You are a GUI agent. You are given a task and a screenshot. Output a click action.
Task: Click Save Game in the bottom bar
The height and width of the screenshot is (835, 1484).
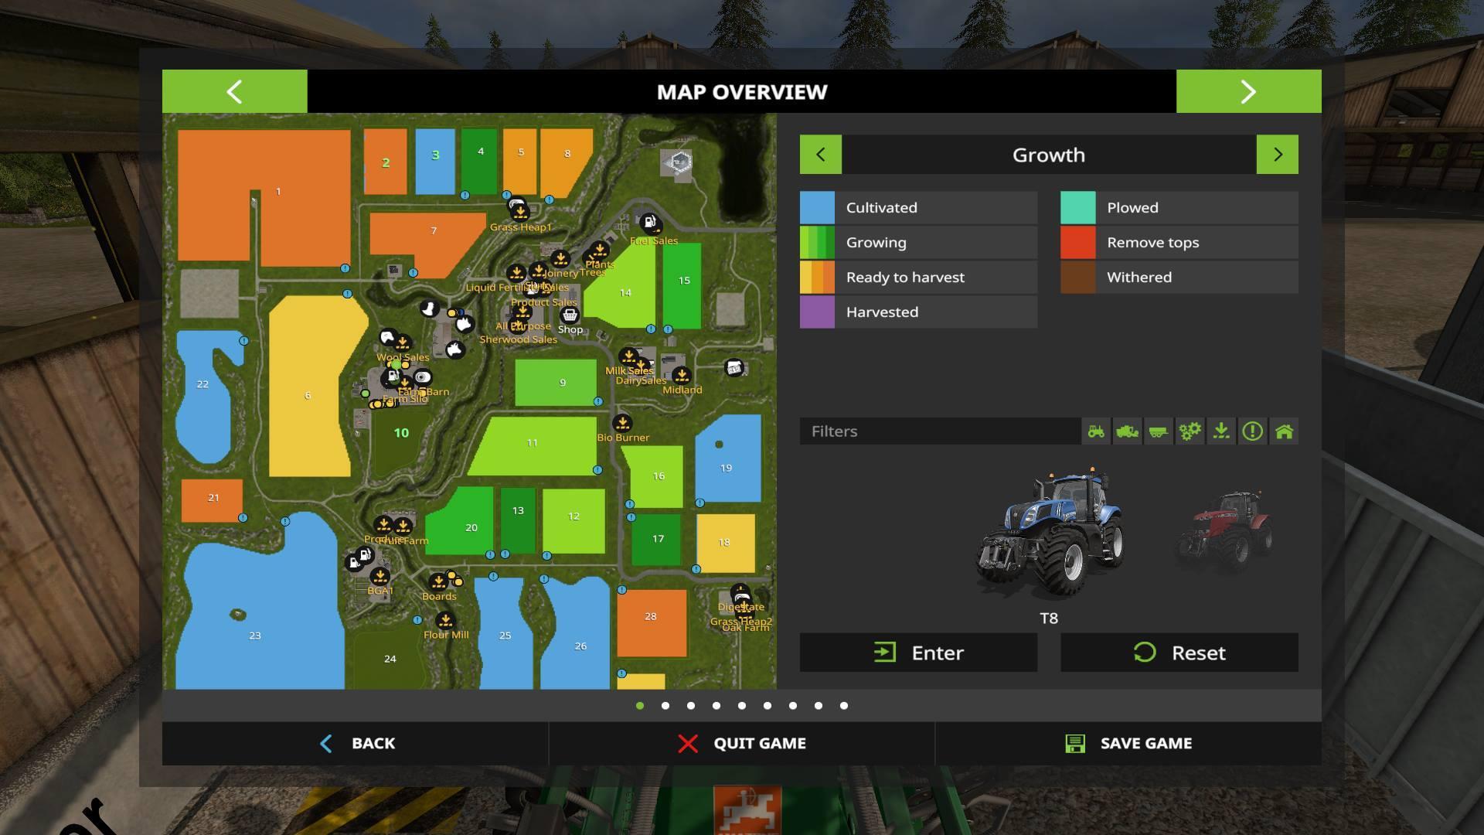pyautogui.click(x=1128, y=743)
